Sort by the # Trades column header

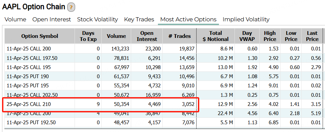click(x=180, y=36)
